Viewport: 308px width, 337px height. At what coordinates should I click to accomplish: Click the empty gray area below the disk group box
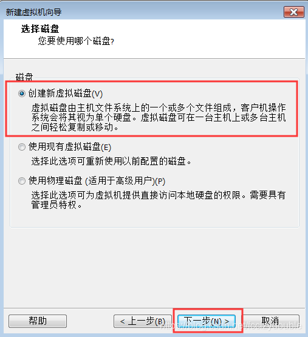(x=154, y=267)
